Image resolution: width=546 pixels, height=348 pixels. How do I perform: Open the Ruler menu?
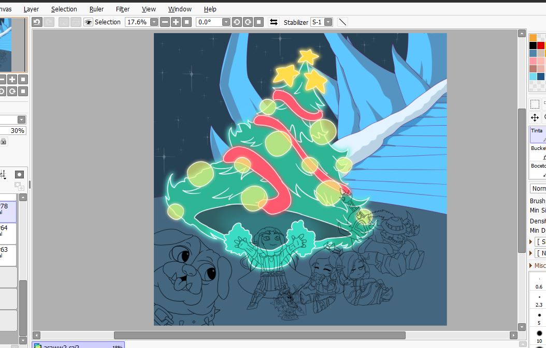tap(96, 9)
